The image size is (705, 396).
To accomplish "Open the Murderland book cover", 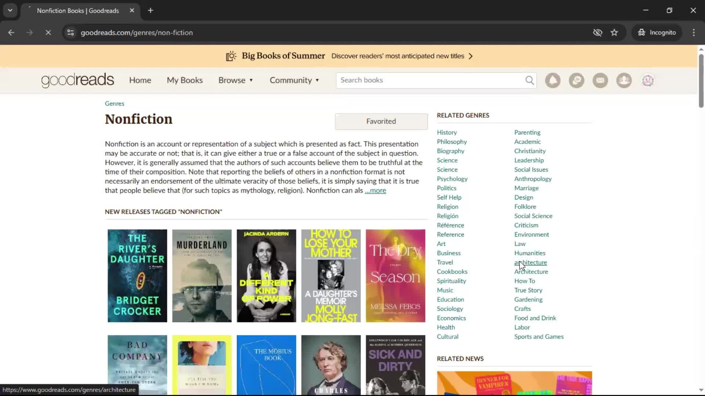I will click(x=202, y=276).
